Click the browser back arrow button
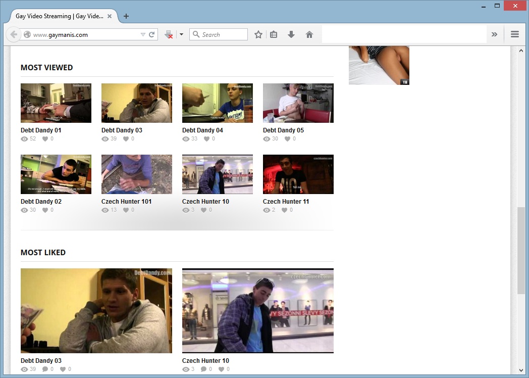 [x=13, y=34]
